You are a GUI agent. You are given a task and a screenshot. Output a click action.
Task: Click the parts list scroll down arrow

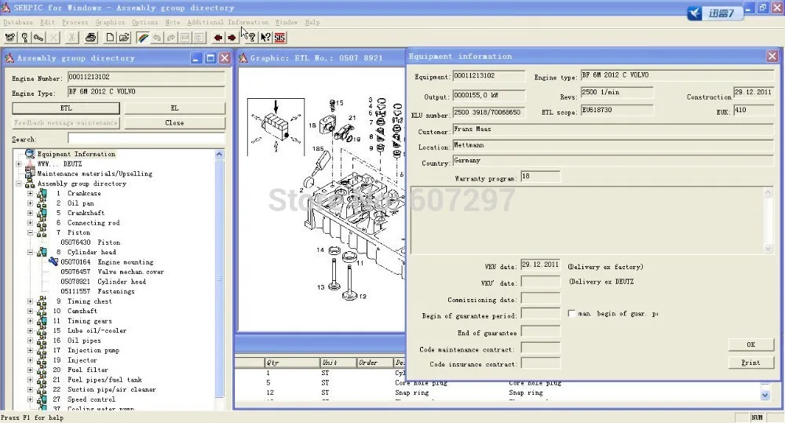(x=765, y=395)
